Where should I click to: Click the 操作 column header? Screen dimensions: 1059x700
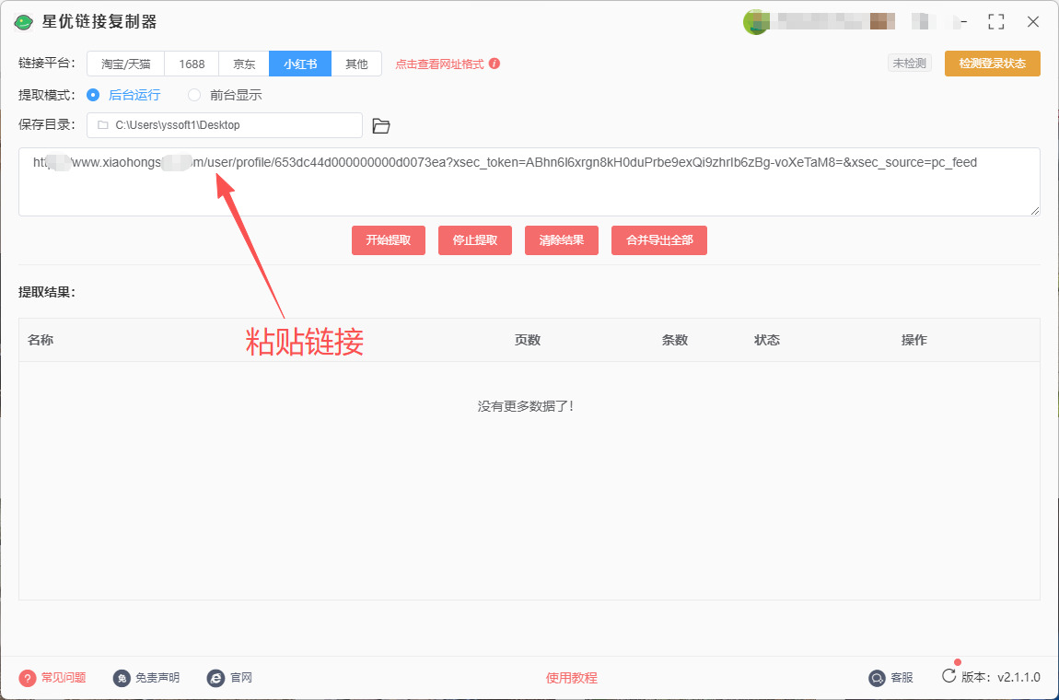(x=914, y=340)
